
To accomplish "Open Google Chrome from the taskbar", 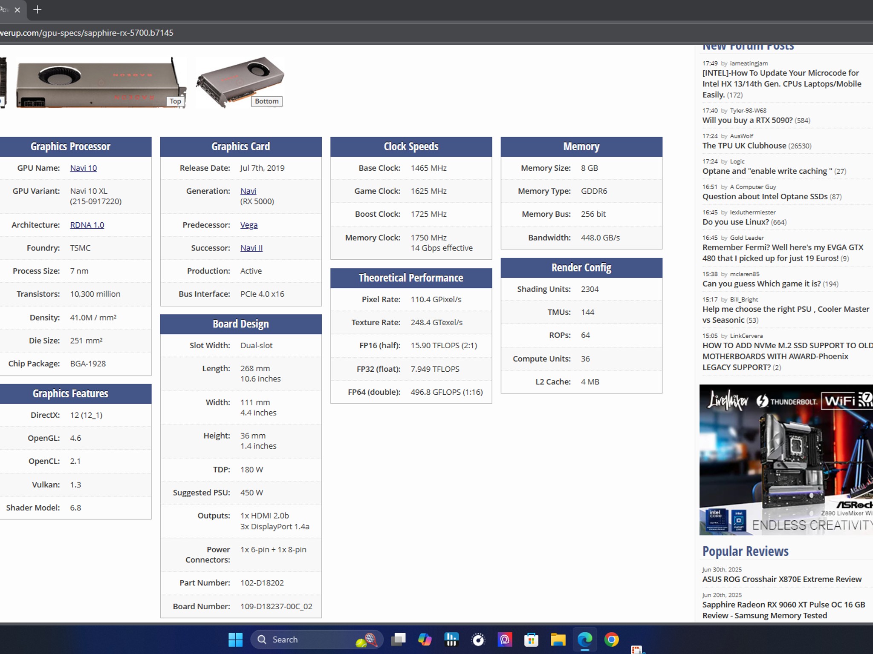I will [611, 639].
